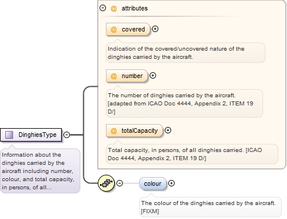This screenshot has width=287, height=219.
Task: Click the 'Information about the dinghies' description
Action: tap(40, 171)
